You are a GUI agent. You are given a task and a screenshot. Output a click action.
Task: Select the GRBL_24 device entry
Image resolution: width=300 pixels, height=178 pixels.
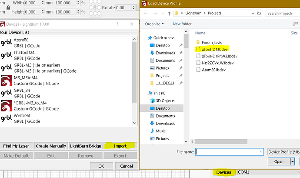click(x=66, y=93)
